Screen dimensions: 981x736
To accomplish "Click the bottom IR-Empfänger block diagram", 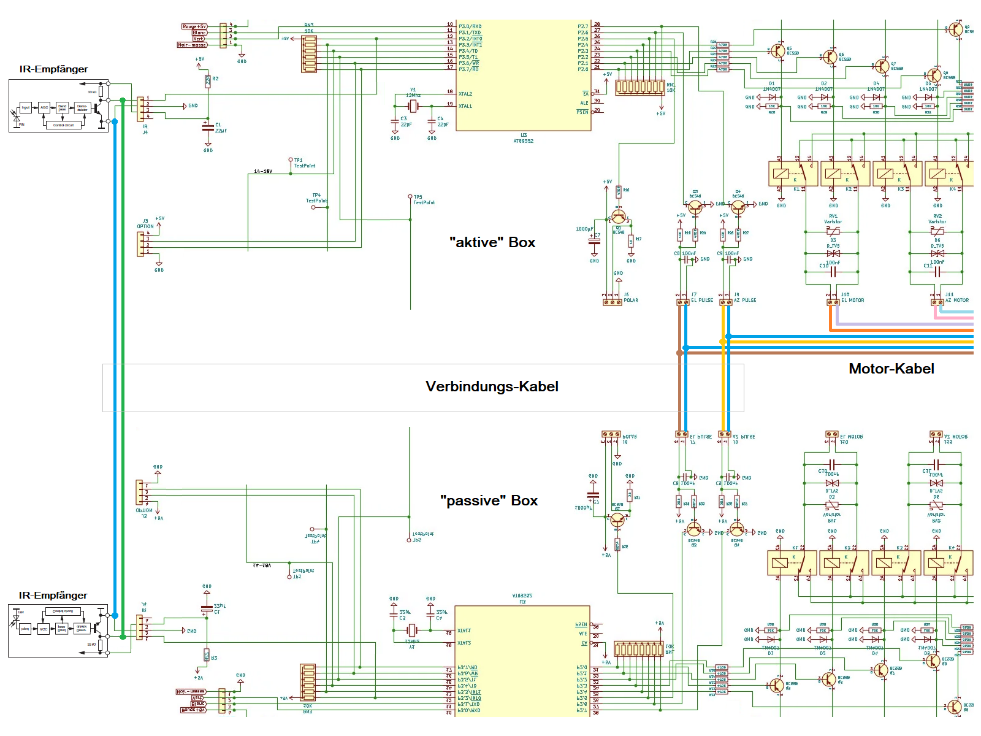I will click(58, 631).
